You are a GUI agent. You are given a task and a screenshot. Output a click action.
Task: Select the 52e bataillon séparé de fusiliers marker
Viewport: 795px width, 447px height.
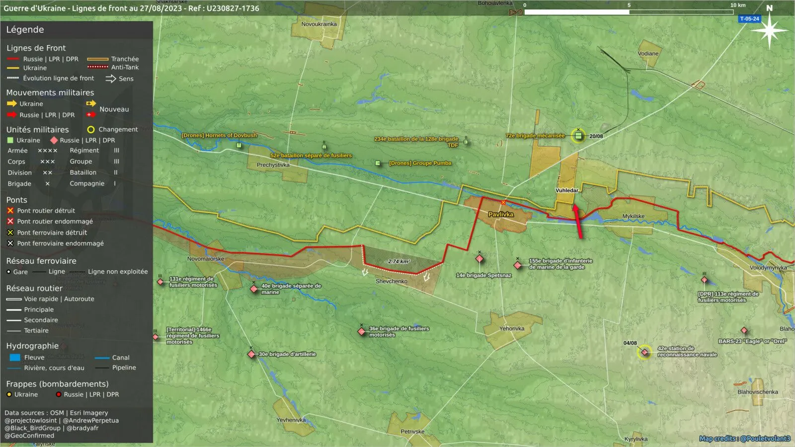pos(324,147)
